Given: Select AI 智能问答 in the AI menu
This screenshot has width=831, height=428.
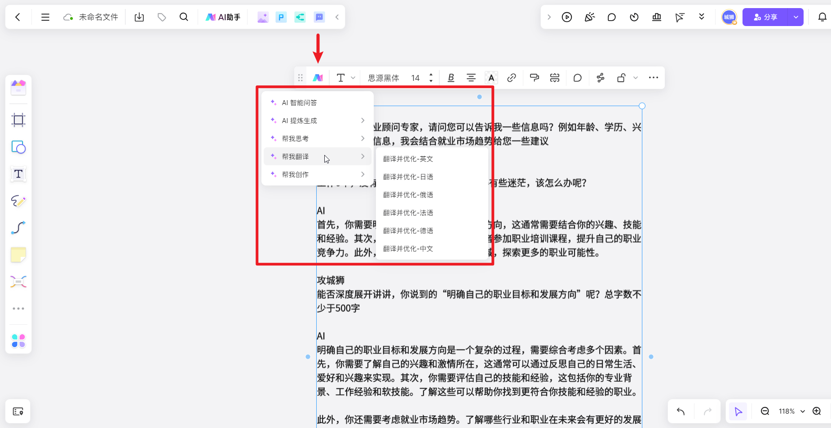Looking at the screenshot, I should coord(299,102).
